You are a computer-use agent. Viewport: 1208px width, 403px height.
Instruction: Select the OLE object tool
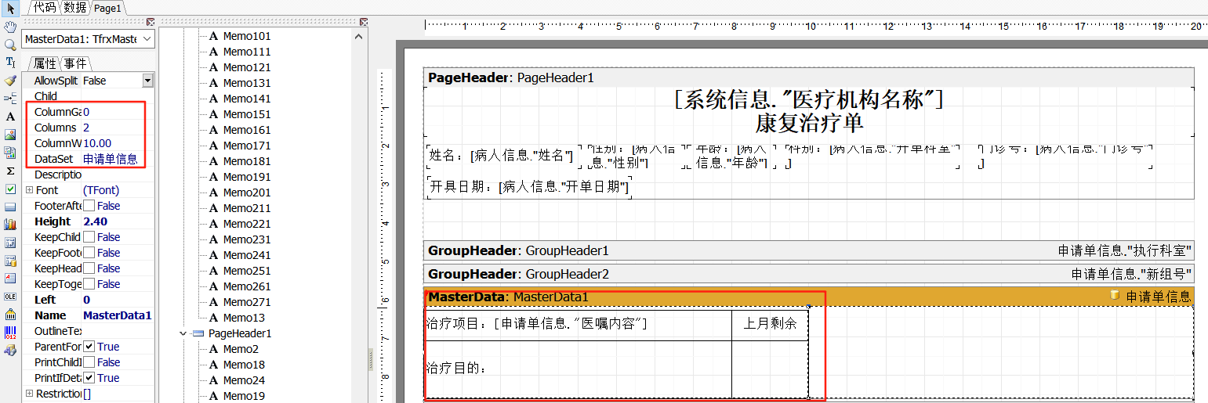pos(10,297)
